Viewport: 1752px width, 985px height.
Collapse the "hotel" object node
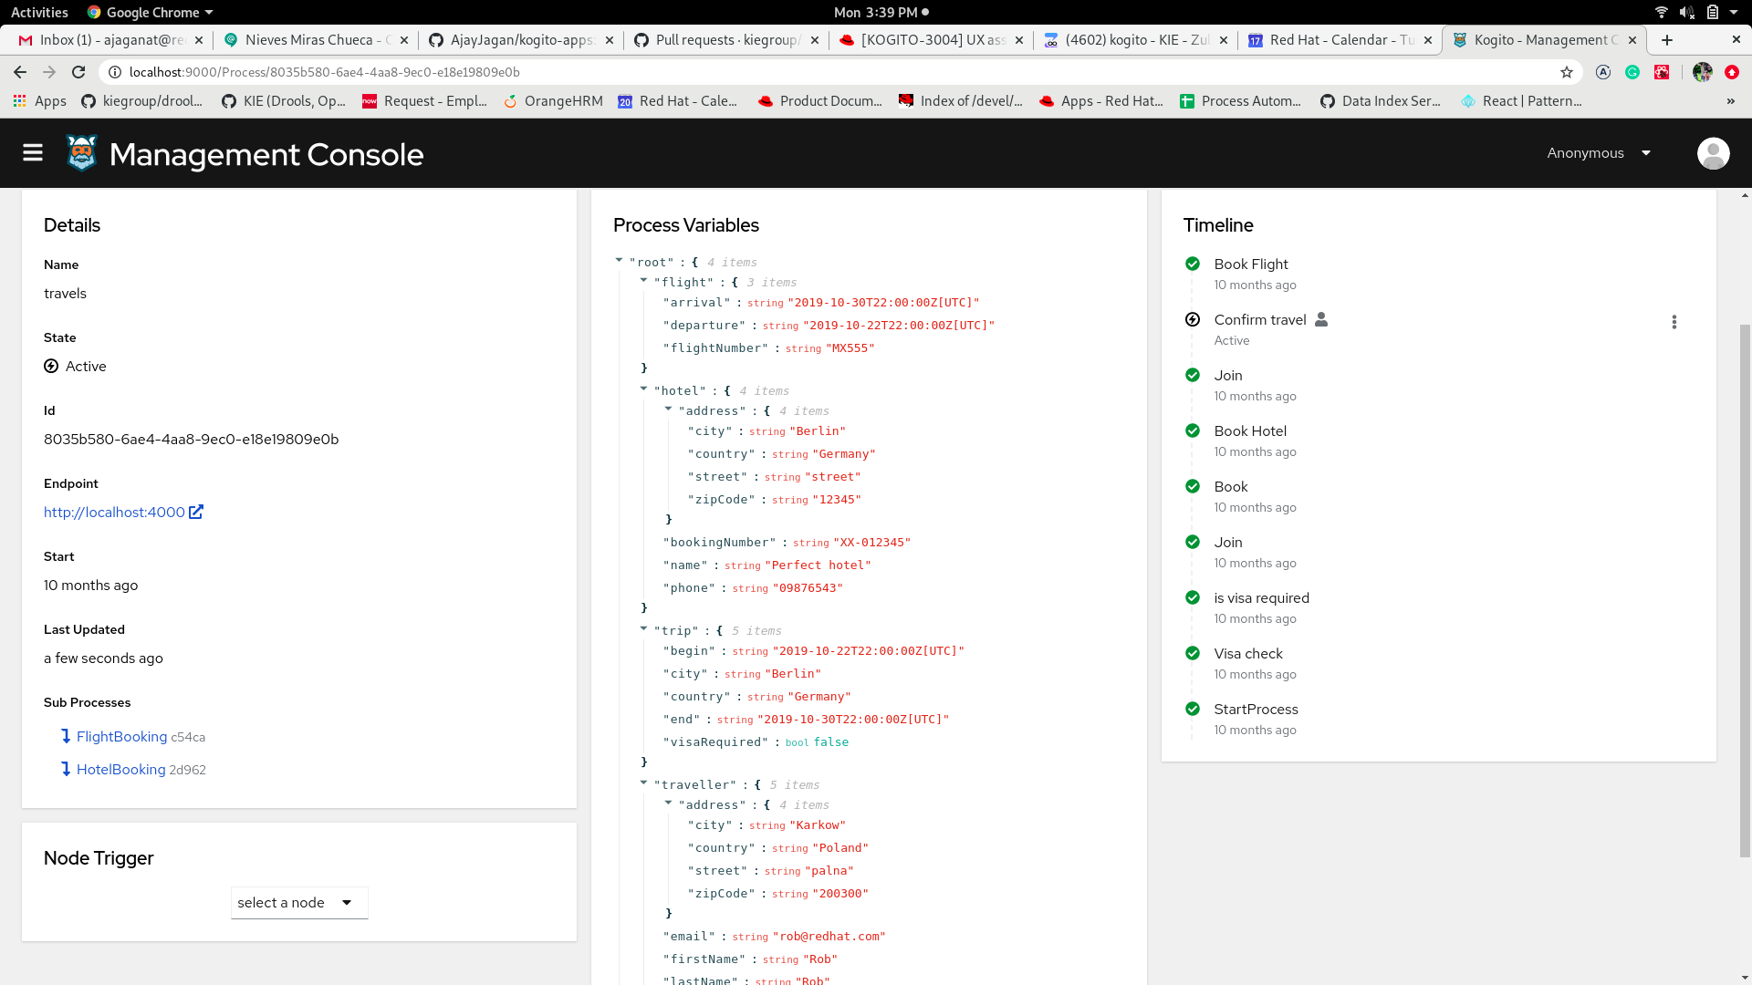[643, 389]
